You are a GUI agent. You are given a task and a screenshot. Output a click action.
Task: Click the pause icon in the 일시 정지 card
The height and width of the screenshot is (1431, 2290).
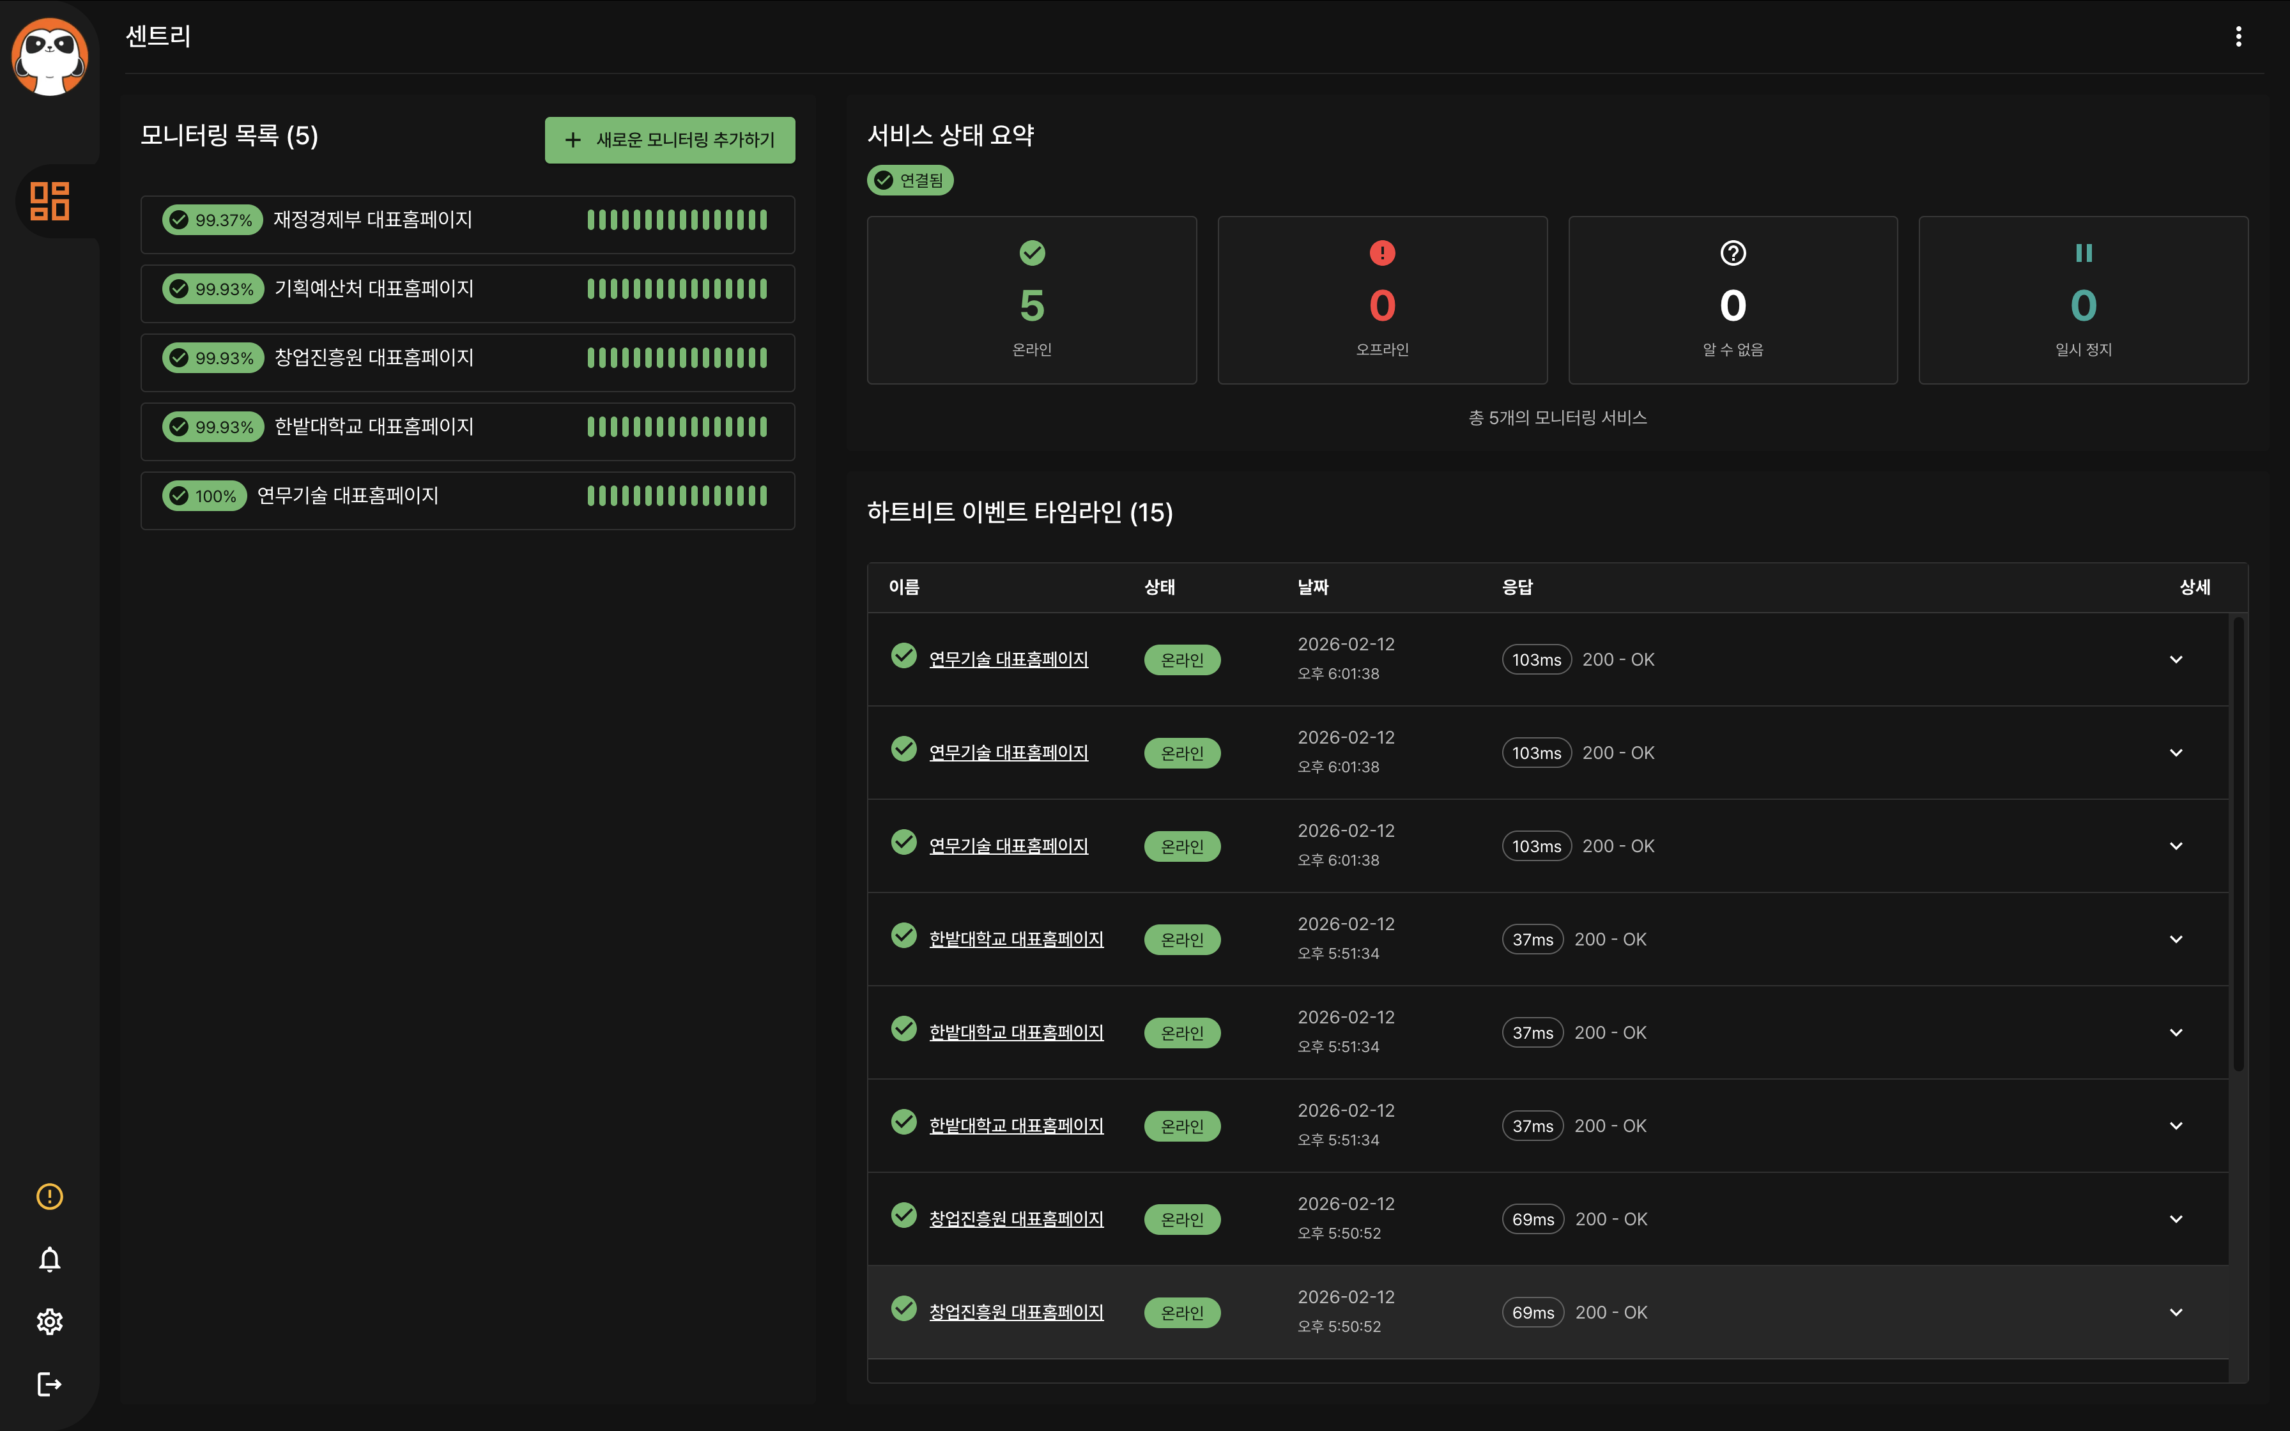2083,253
